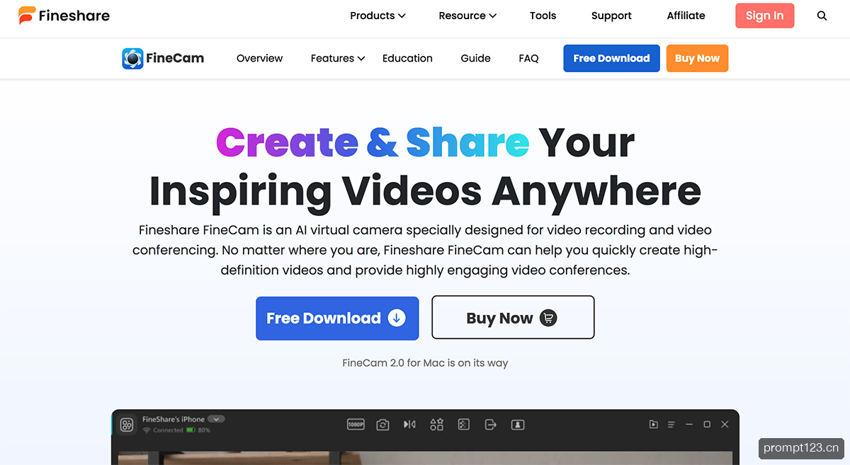This screenshot has width=850, height=465.
Task: Close the FineCam preview window
Action: [x=725, y=425]
